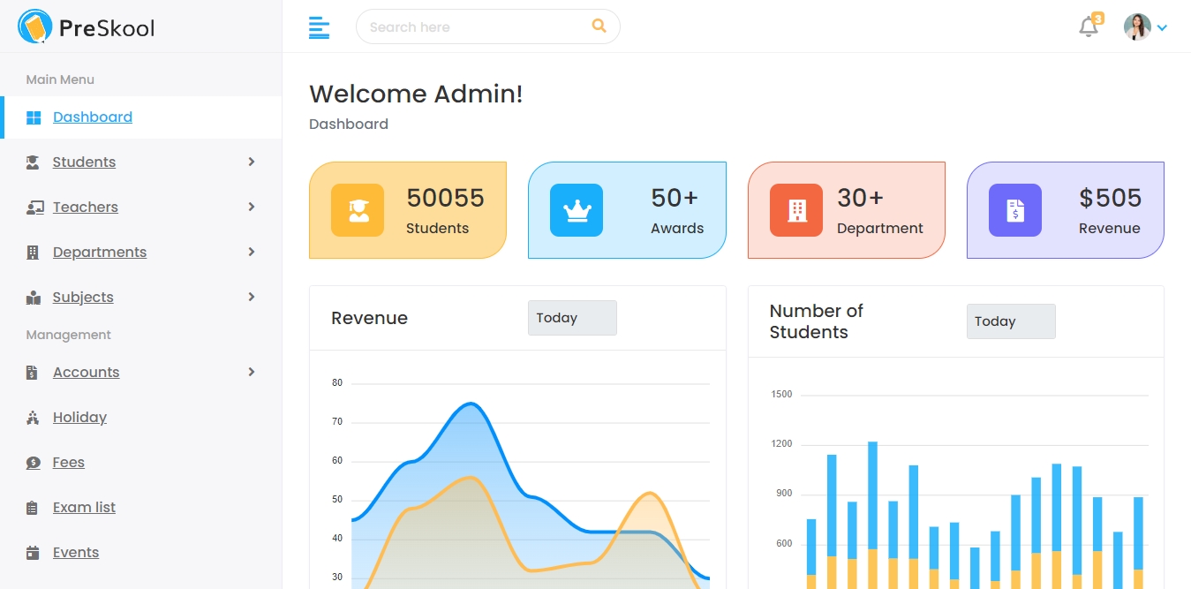Click the PreSkool logo
Viewport: 1191px width, 589px height.
[x=86, y=27]
